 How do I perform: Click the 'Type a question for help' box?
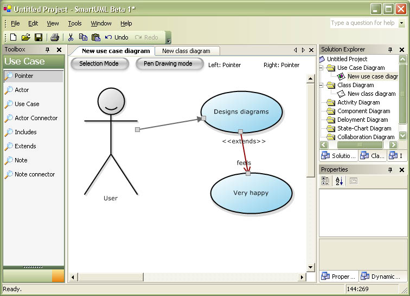364,23
